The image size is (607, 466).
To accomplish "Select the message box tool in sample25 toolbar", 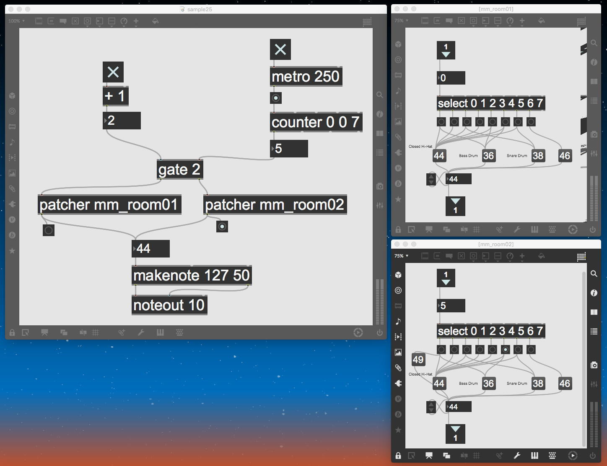I will (51, 21).
